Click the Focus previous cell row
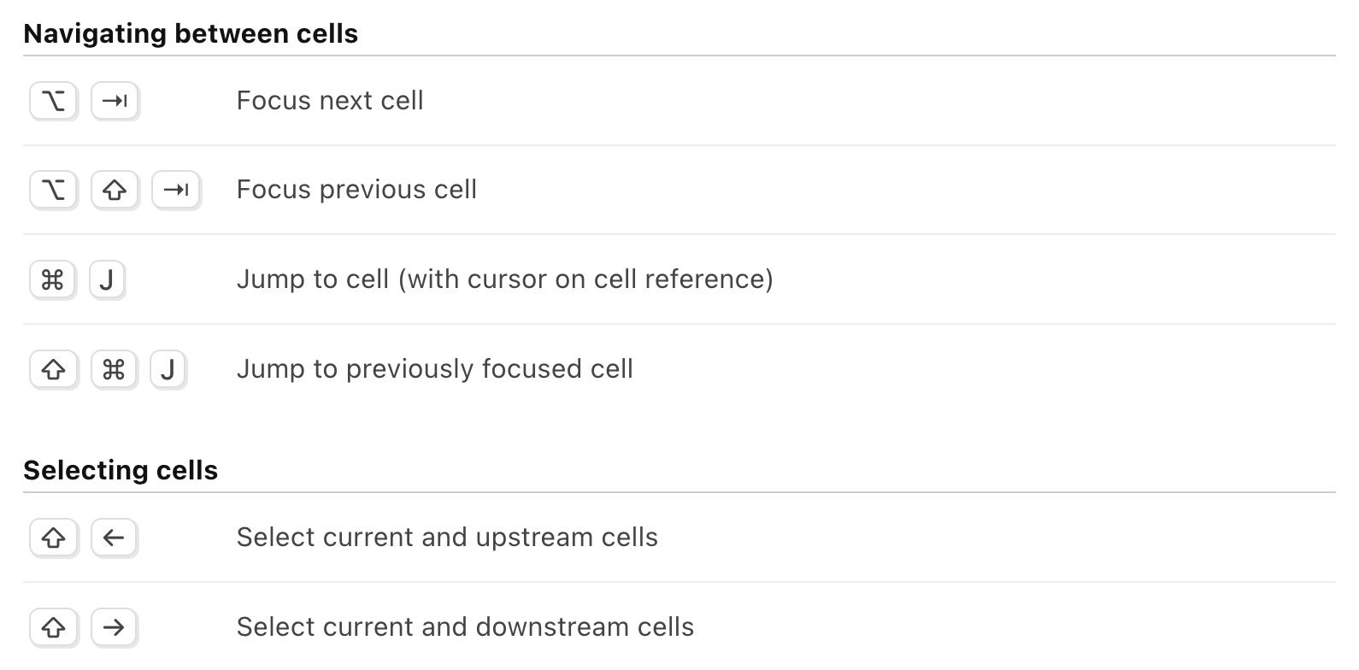1359x670 pixels. pos(356,189)
